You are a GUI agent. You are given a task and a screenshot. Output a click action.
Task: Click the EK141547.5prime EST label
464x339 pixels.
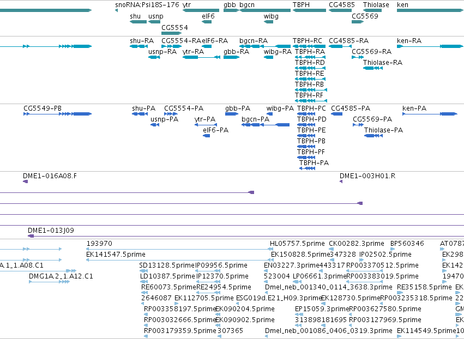[116, 255]
